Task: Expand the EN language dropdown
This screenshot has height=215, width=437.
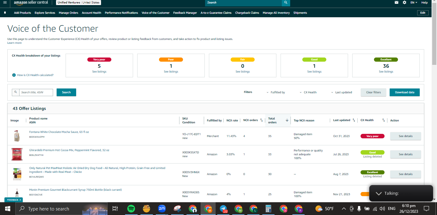Action: [414, 3]
